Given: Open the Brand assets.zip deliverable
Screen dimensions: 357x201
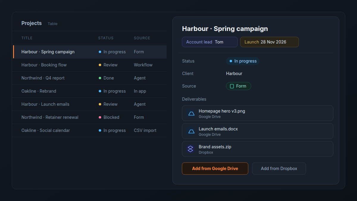Looking at the screenshot, I should pyautogui.click(x=258, y=149).
